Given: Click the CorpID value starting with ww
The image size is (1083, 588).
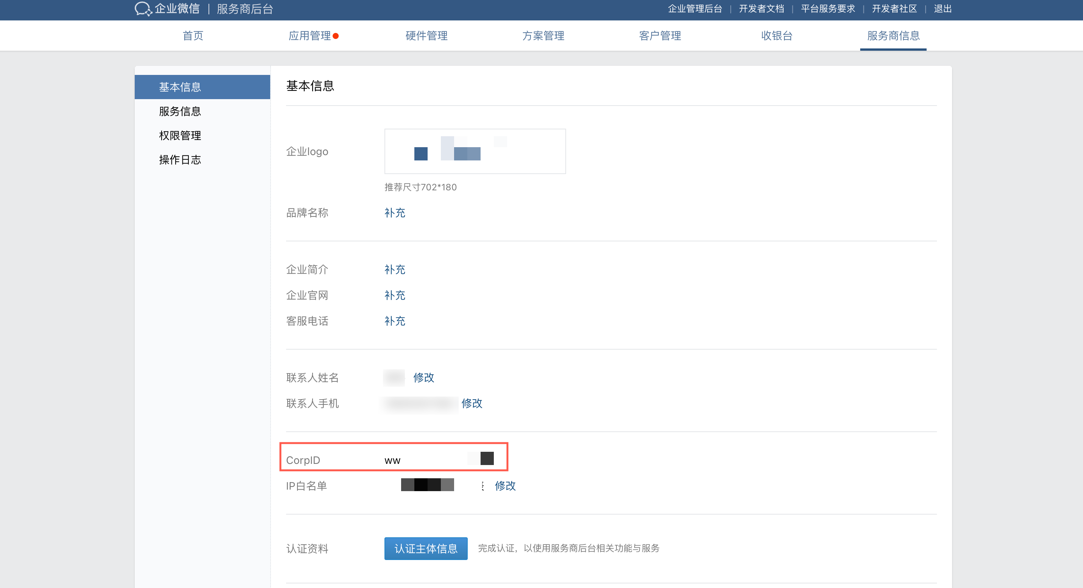Looking at the screenshot, I should pos(439,459).
